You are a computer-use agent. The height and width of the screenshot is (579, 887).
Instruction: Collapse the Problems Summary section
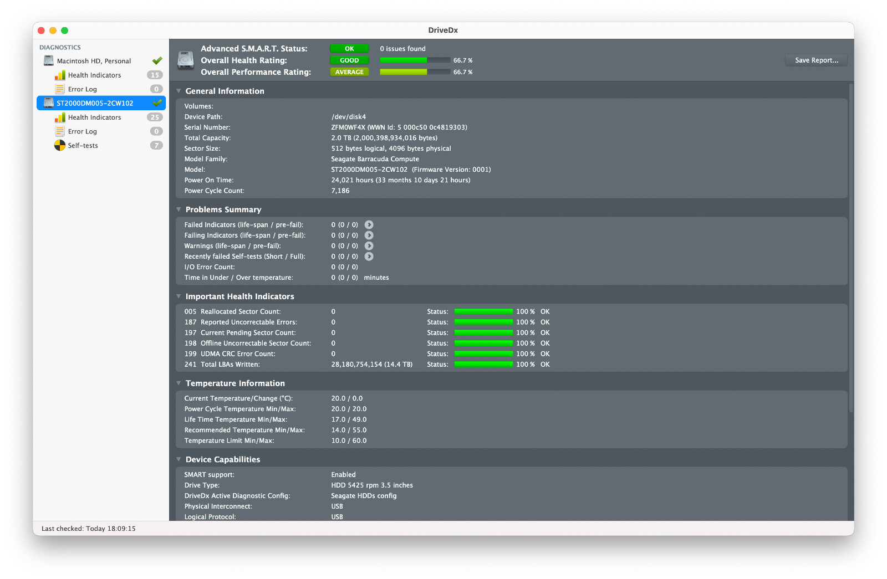point(179,209)
